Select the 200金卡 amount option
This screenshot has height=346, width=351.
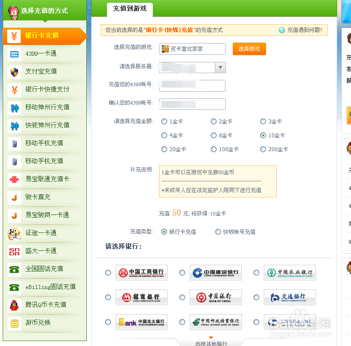[x=263, y=149]
